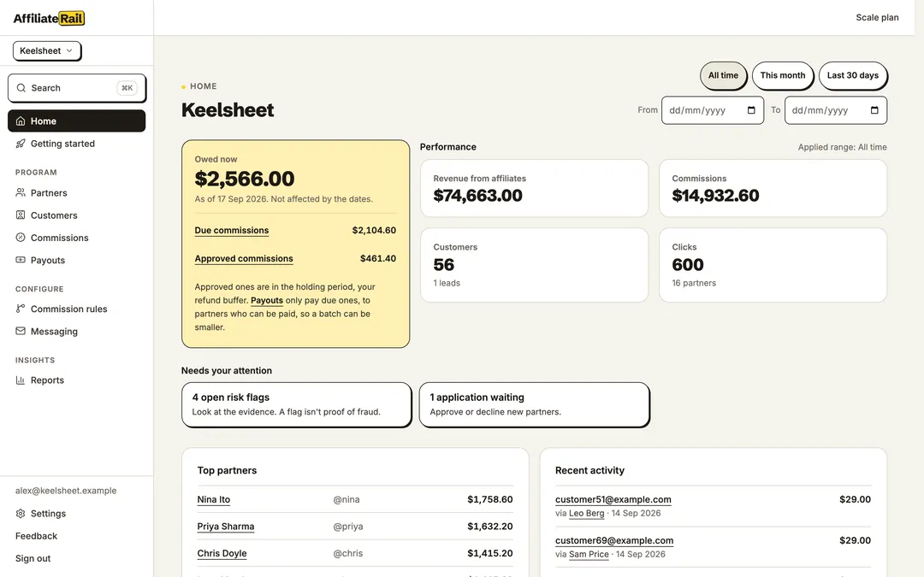The width and height of the screenshot is (924, 577).
Task: Click the Payouts cash icon
Action: 21,260
